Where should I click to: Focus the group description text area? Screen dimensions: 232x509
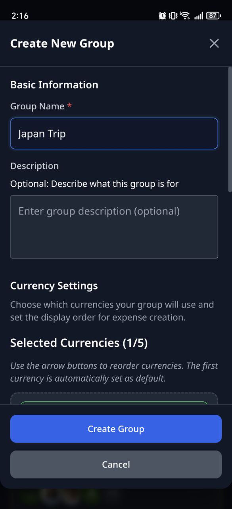114,227
